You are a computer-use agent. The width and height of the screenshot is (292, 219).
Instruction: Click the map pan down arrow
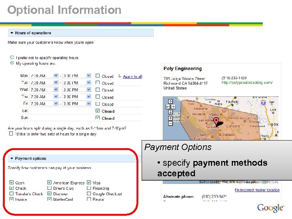coord(170,112)
